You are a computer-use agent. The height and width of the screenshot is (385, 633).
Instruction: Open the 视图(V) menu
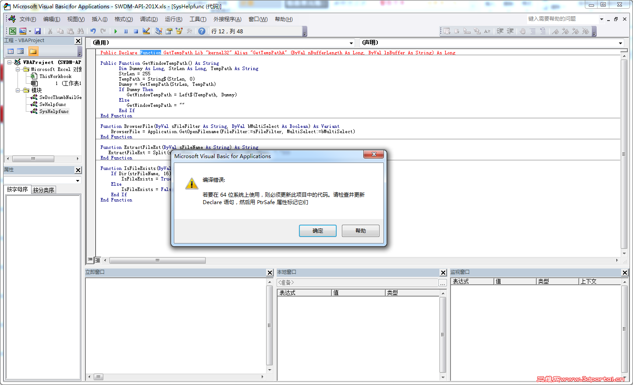click(x=76, y=19)
